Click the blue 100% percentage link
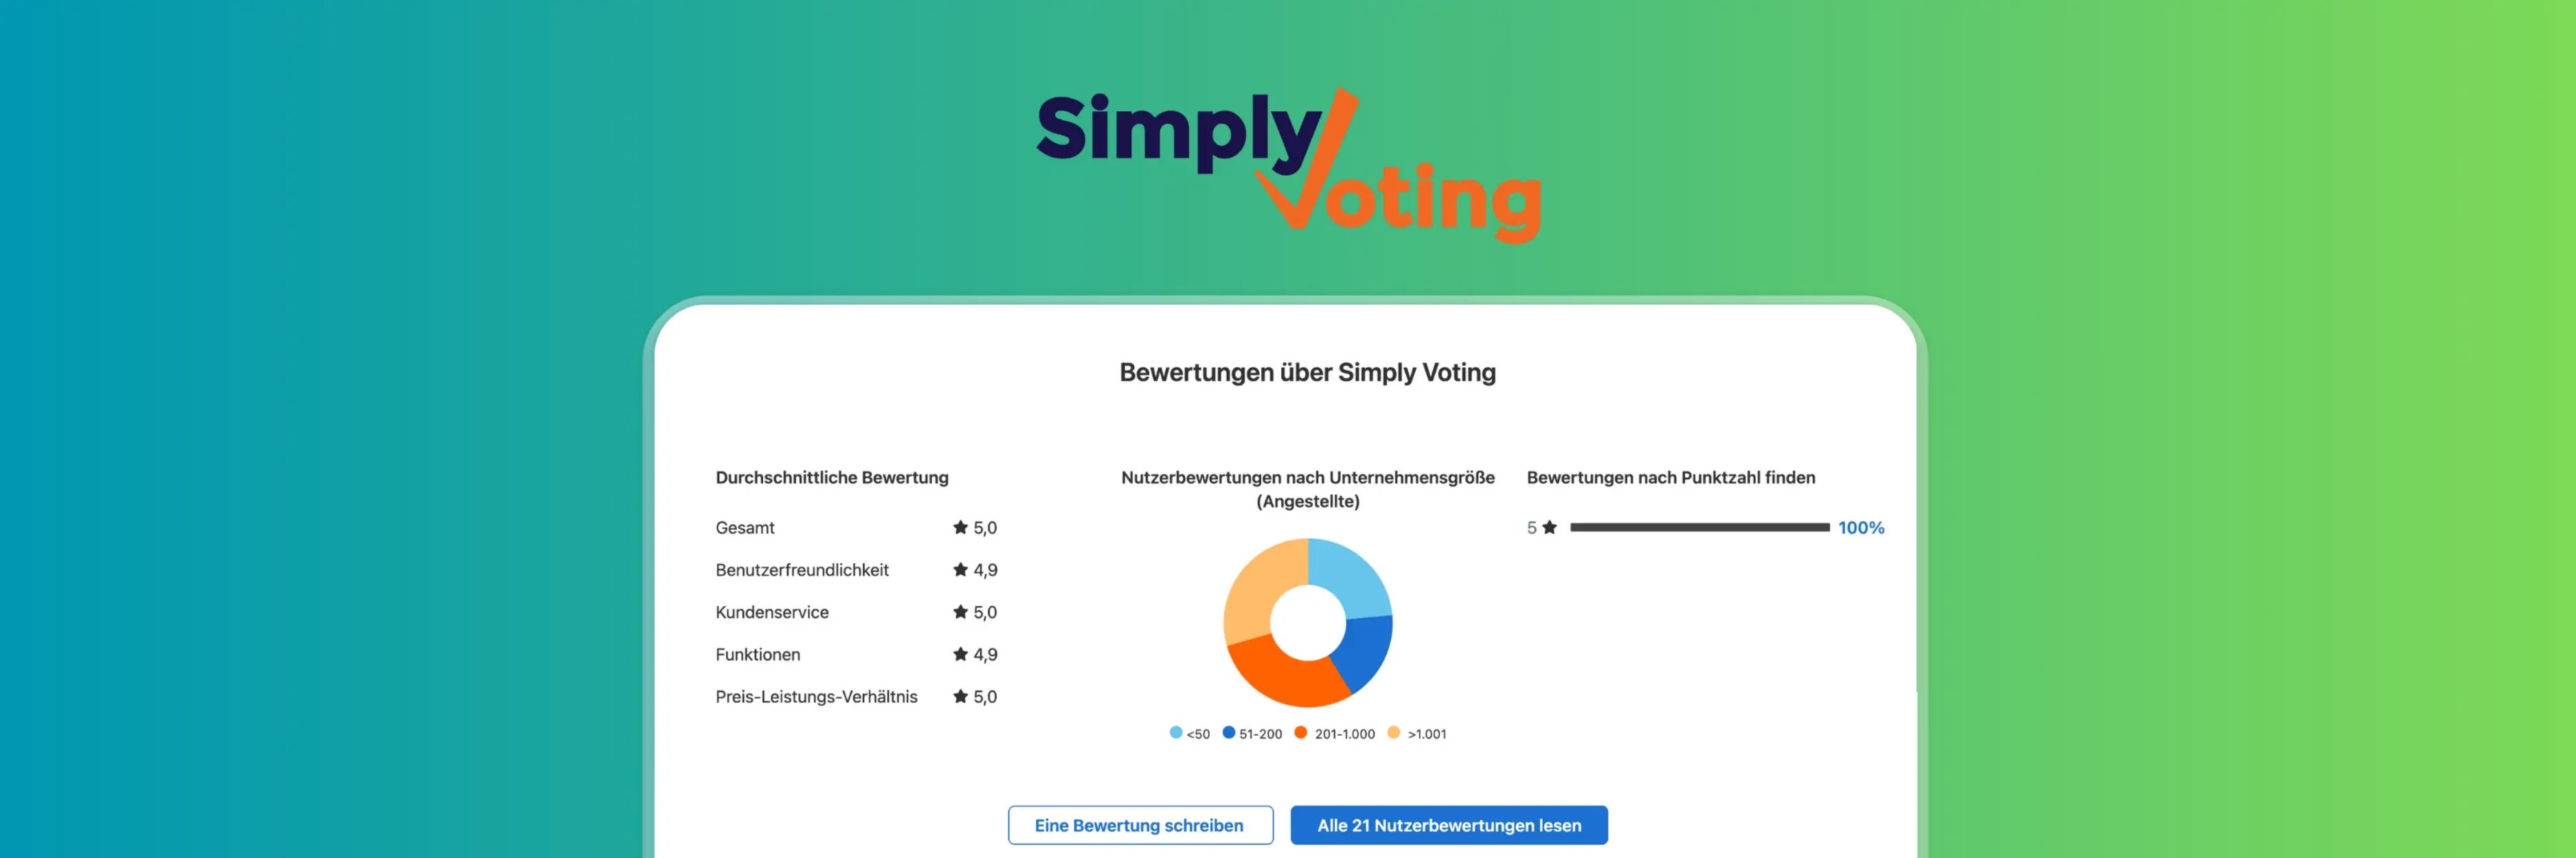The image size is (2576, 858). point(1861,527)
